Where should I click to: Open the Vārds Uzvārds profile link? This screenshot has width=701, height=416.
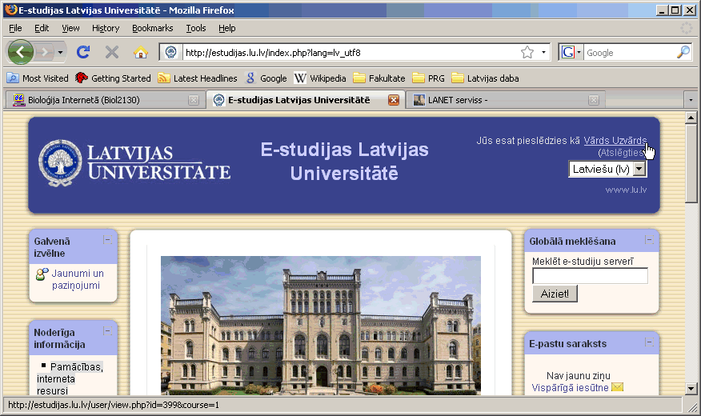[615, 140]
